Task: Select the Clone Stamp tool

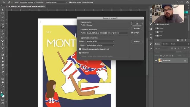Action: tap(3, 44)
